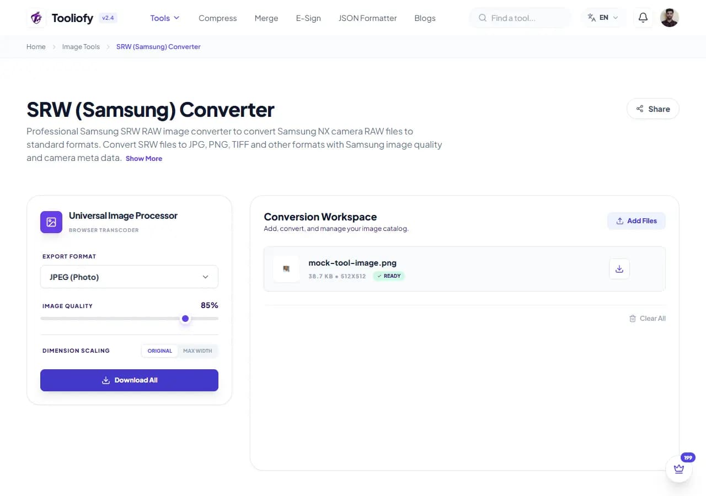Click the 199 counter badge

[688, 457]
